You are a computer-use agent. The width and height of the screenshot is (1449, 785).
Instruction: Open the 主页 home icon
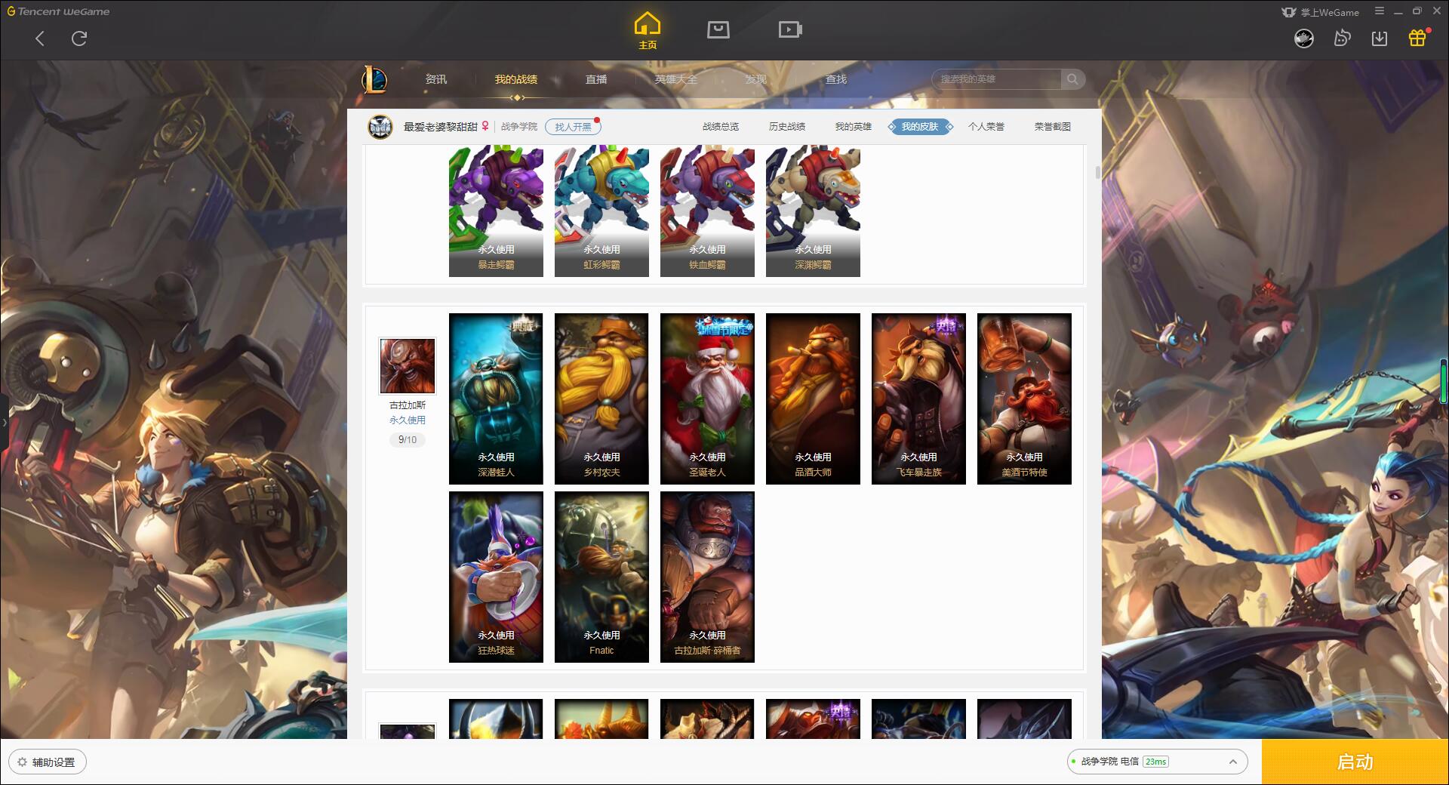point(647,31)
